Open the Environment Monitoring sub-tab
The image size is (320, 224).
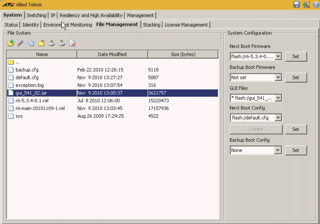coord(68,25)
